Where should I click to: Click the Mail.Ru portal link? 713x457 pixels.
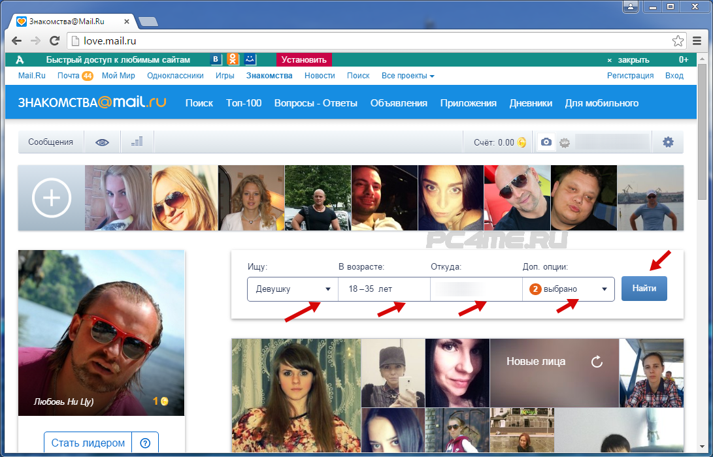click(x=32, y=76)
